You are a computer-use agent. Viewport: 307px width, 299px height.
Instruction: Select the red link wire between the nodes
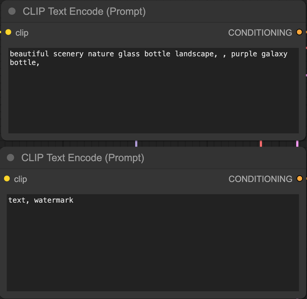[261, 144]
